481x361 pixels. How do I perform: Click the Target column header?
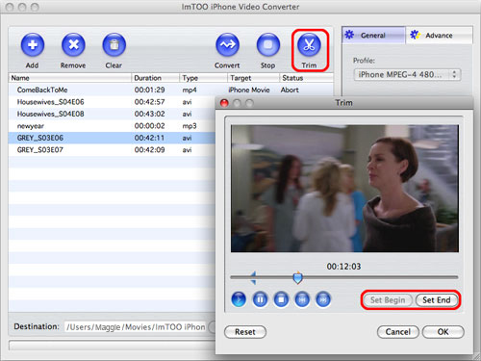[x=253, y=78]
